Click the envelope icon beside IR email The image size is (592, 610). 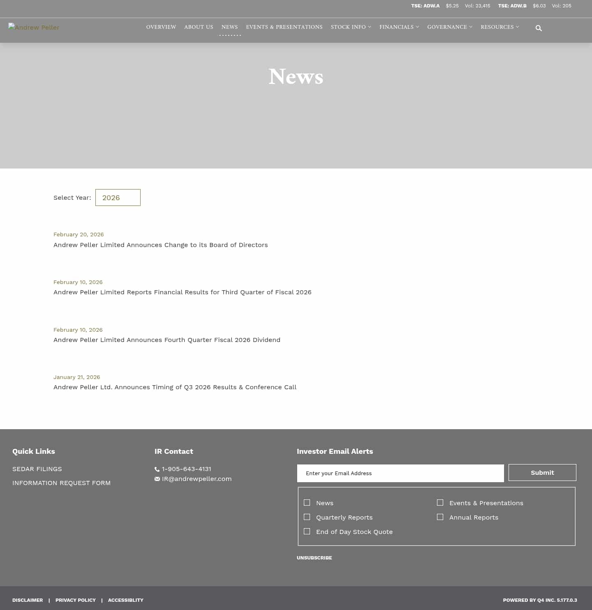tap(157, 478)
